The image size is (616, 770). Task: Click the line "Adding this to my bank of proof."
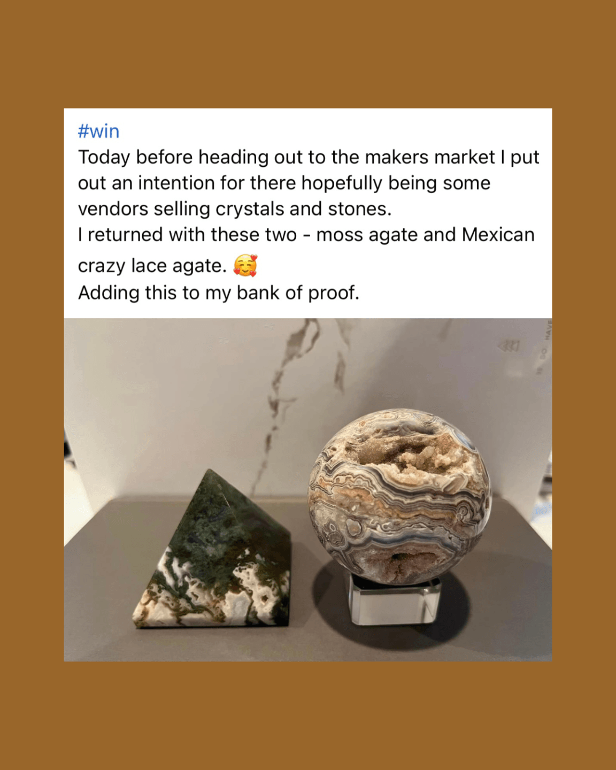pos(218,293)
